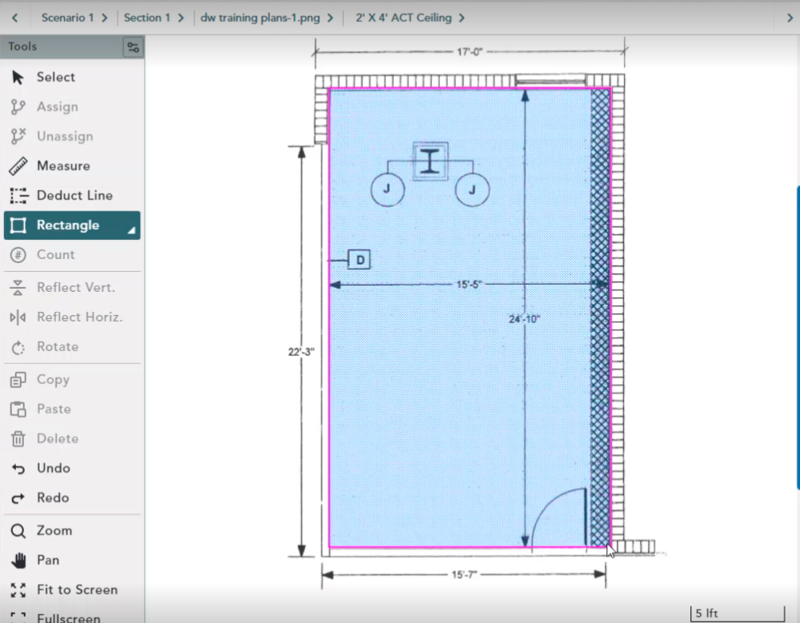Image resolution: width=800 pixels, height=623 pixels.
Task: Click the hatched strip along right wall
Action: tap(599, 360)
